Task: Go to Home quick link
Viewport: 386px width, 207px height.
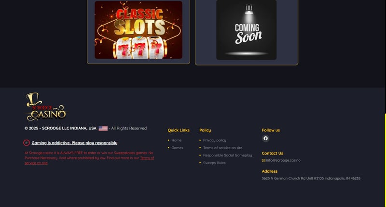Action: tap(176, 140)
